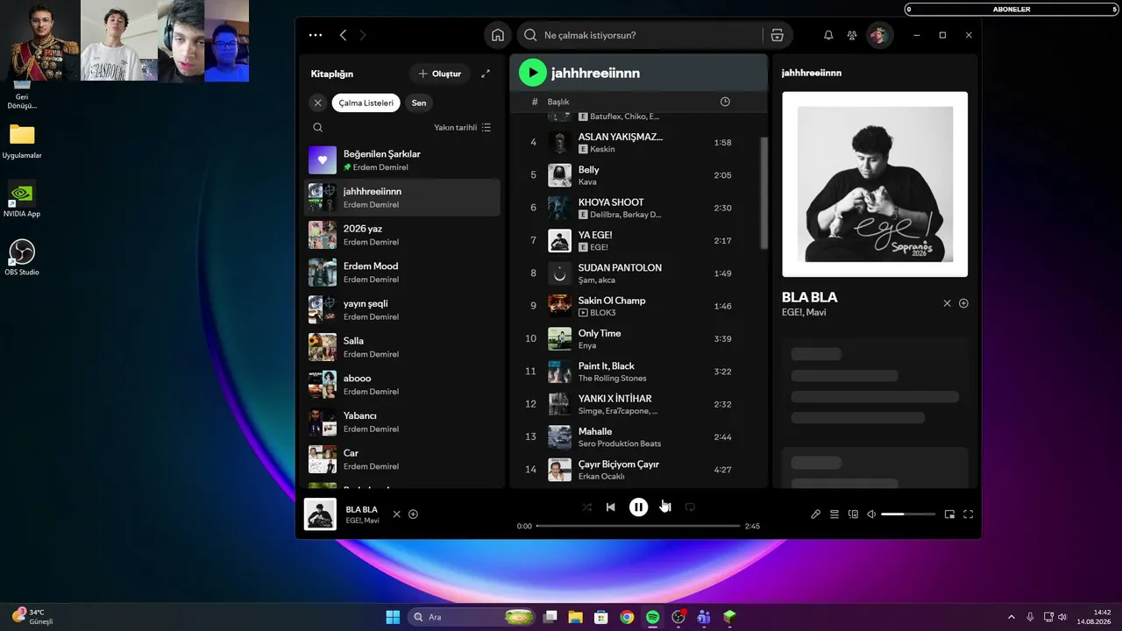Open Friend Activity icon
Image resolution: width=1122 pixels, height=631 pixels.
coord(852,35)
